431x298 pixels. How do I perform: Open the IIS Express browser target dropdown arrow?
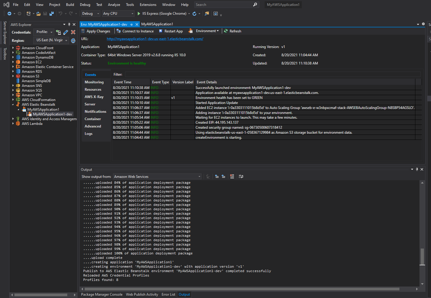[x=189, y=14]
